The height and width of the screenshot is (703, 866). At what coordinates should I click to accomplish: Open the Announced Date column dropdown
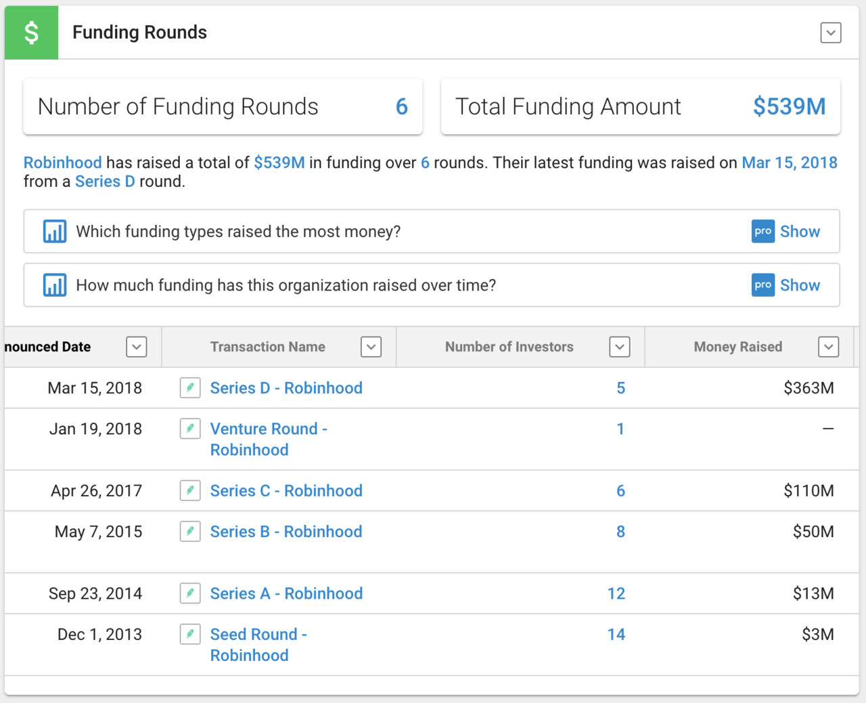[x=137, y=347]
